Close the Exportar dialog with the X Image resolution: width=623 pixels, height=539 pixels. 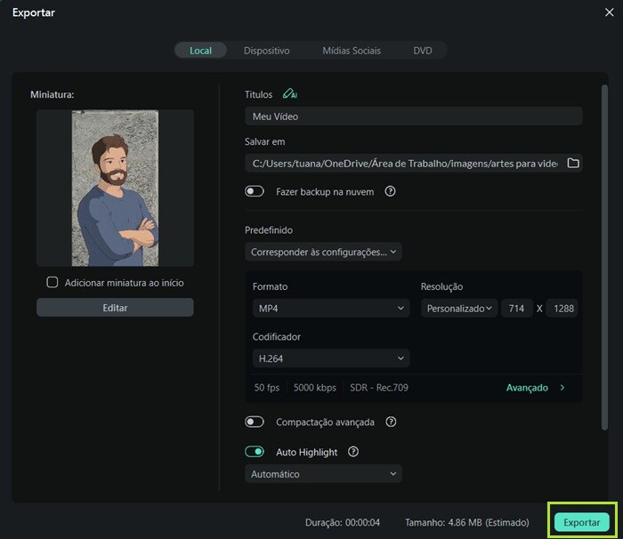pos(610,12)
